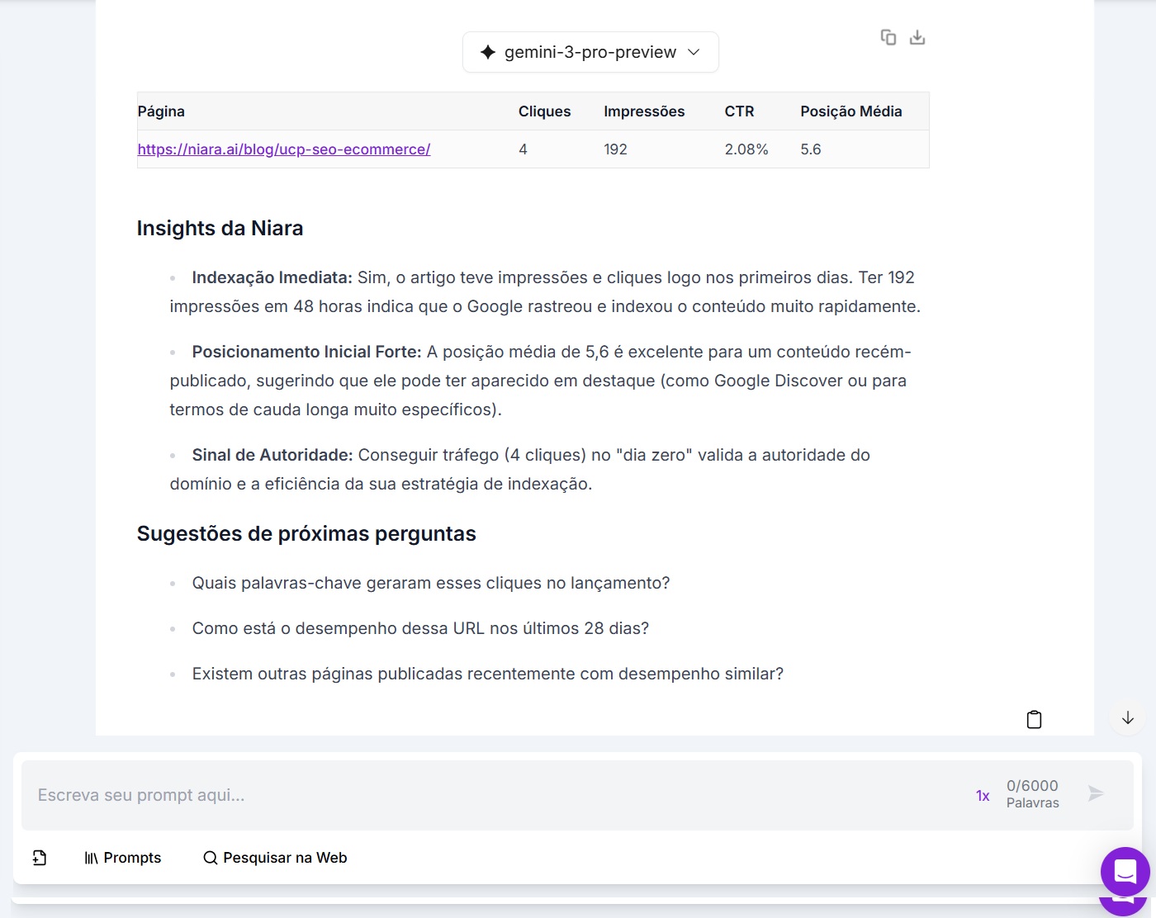
Task: Select suggestion about outras páginas publicadas recentemente
Action: coord(487,674)
